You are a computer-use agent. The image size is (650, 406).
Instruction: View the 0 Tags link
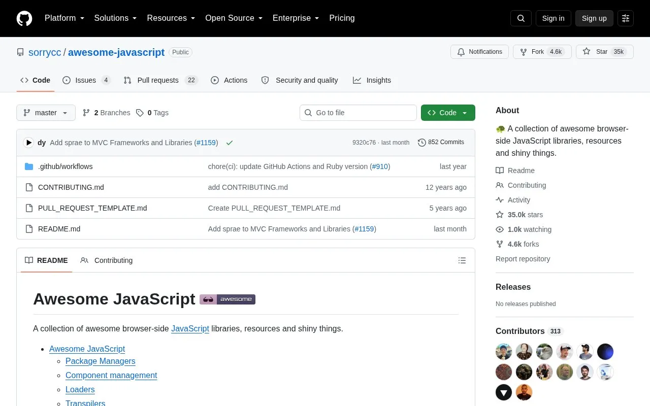coord(152,113)
